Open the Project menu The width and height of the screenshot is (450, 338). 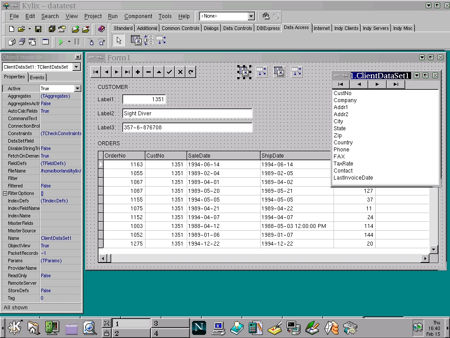coord(93,16)
